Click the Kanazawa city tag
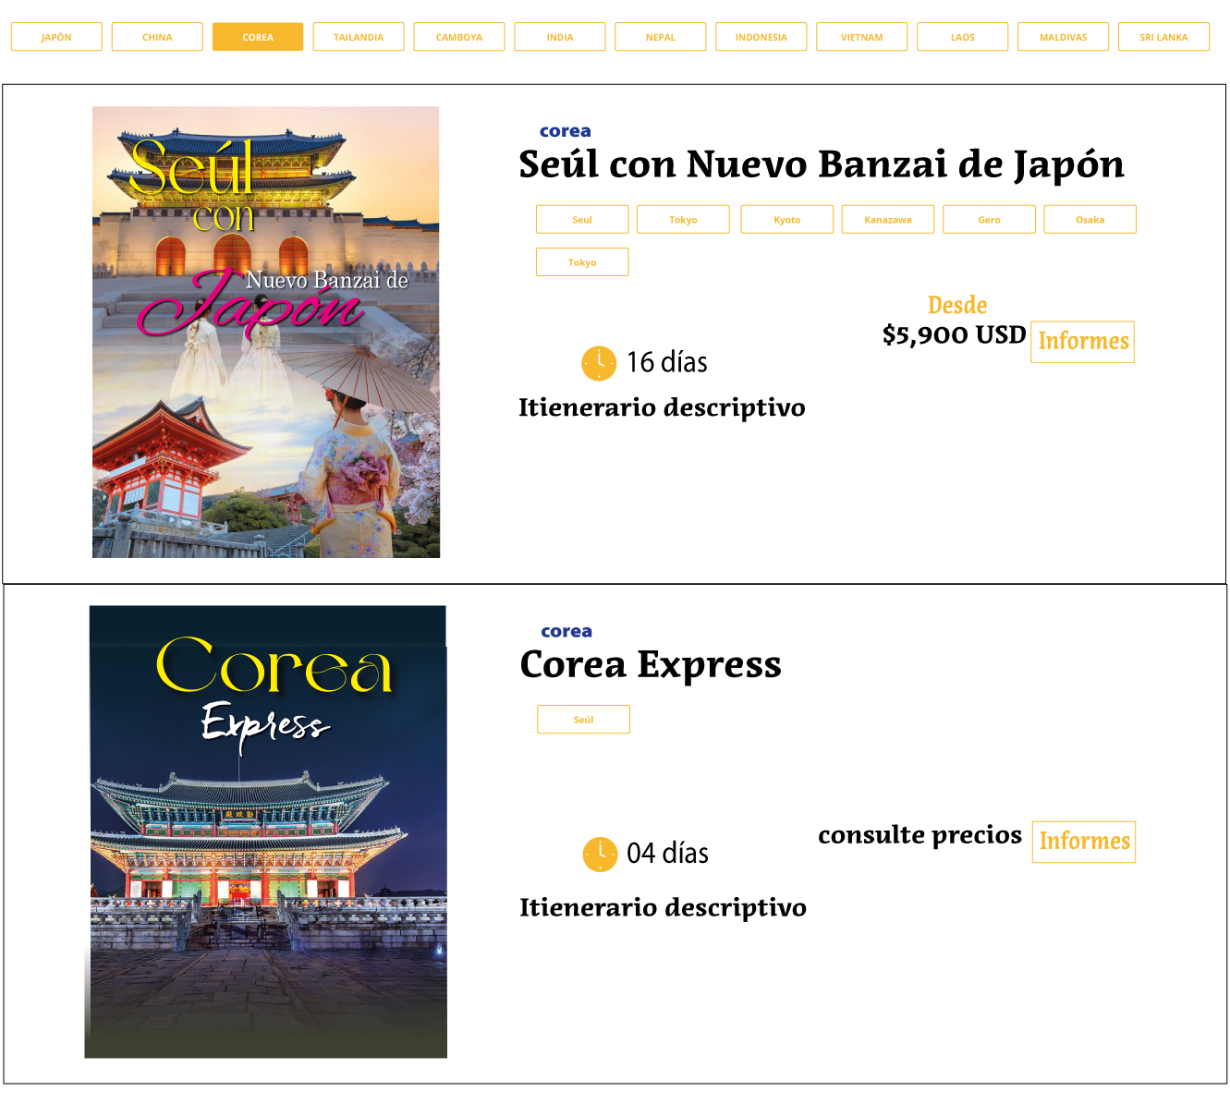Screen dimensions: 1230x1116 pyautogui.click(x=888, y=220)
